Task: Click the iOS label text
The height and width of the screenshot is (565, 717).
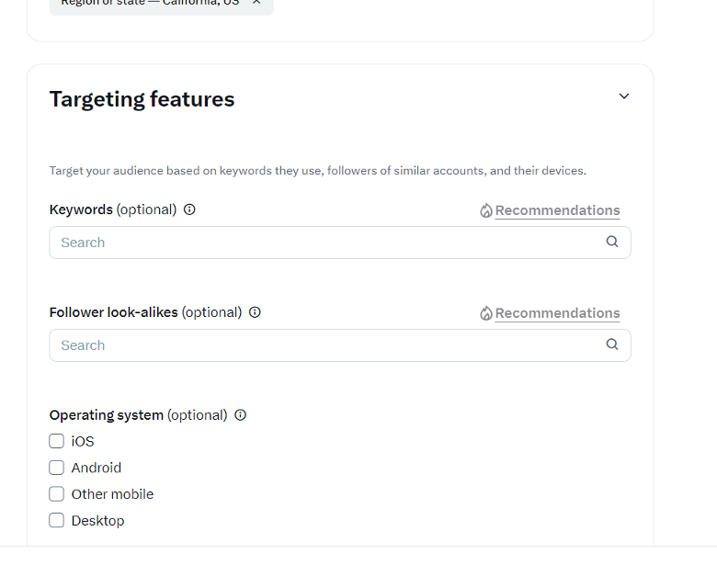Action: [x=83, y=442]
